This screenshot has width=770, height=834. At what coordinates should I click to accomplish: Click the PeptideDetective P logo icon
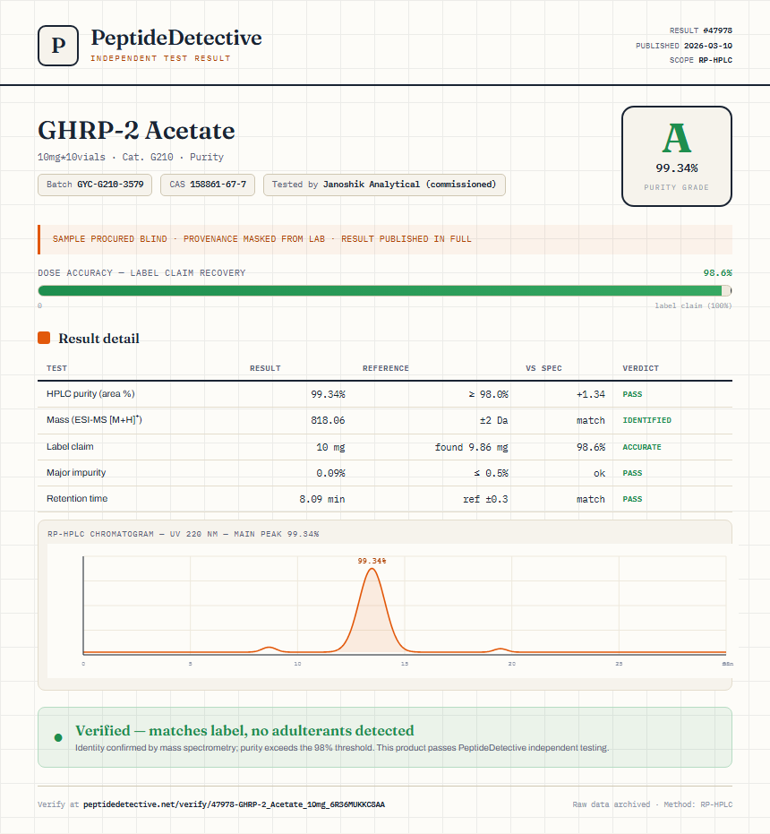pos(58,46)
